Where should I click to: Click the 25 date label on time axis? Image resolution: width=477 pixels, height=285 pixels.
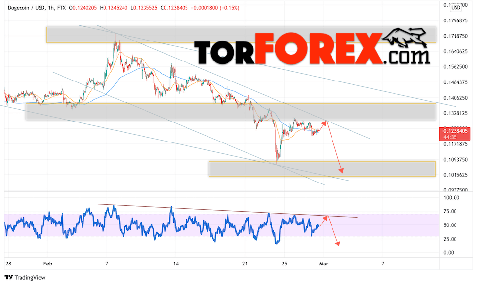click(284, 264)
